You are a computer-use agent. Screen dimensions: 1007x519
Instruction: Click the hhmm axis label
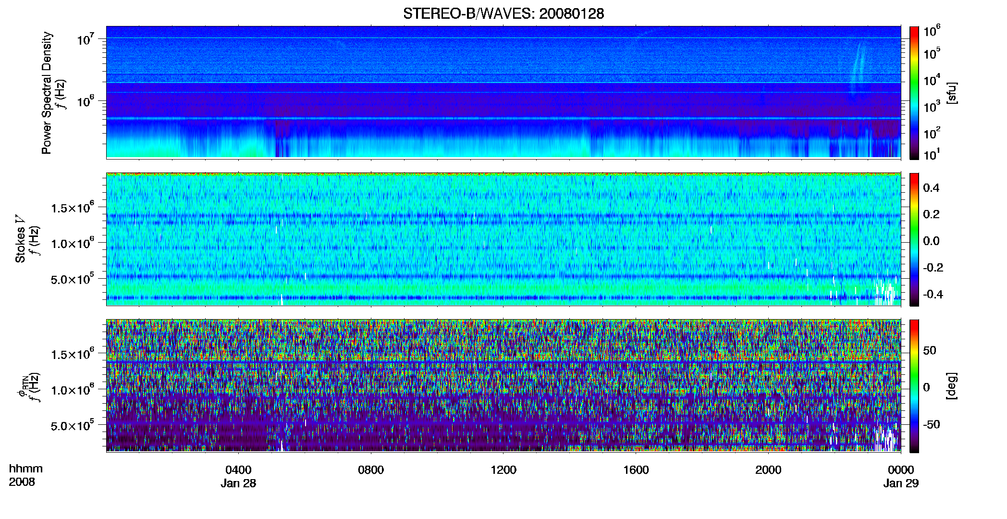26,469
